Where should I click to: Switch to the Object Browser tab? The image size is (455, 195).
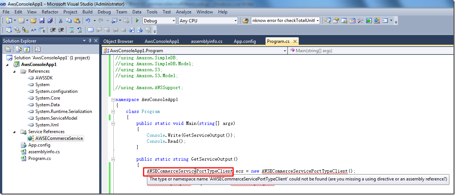click(x=118, y=41)
